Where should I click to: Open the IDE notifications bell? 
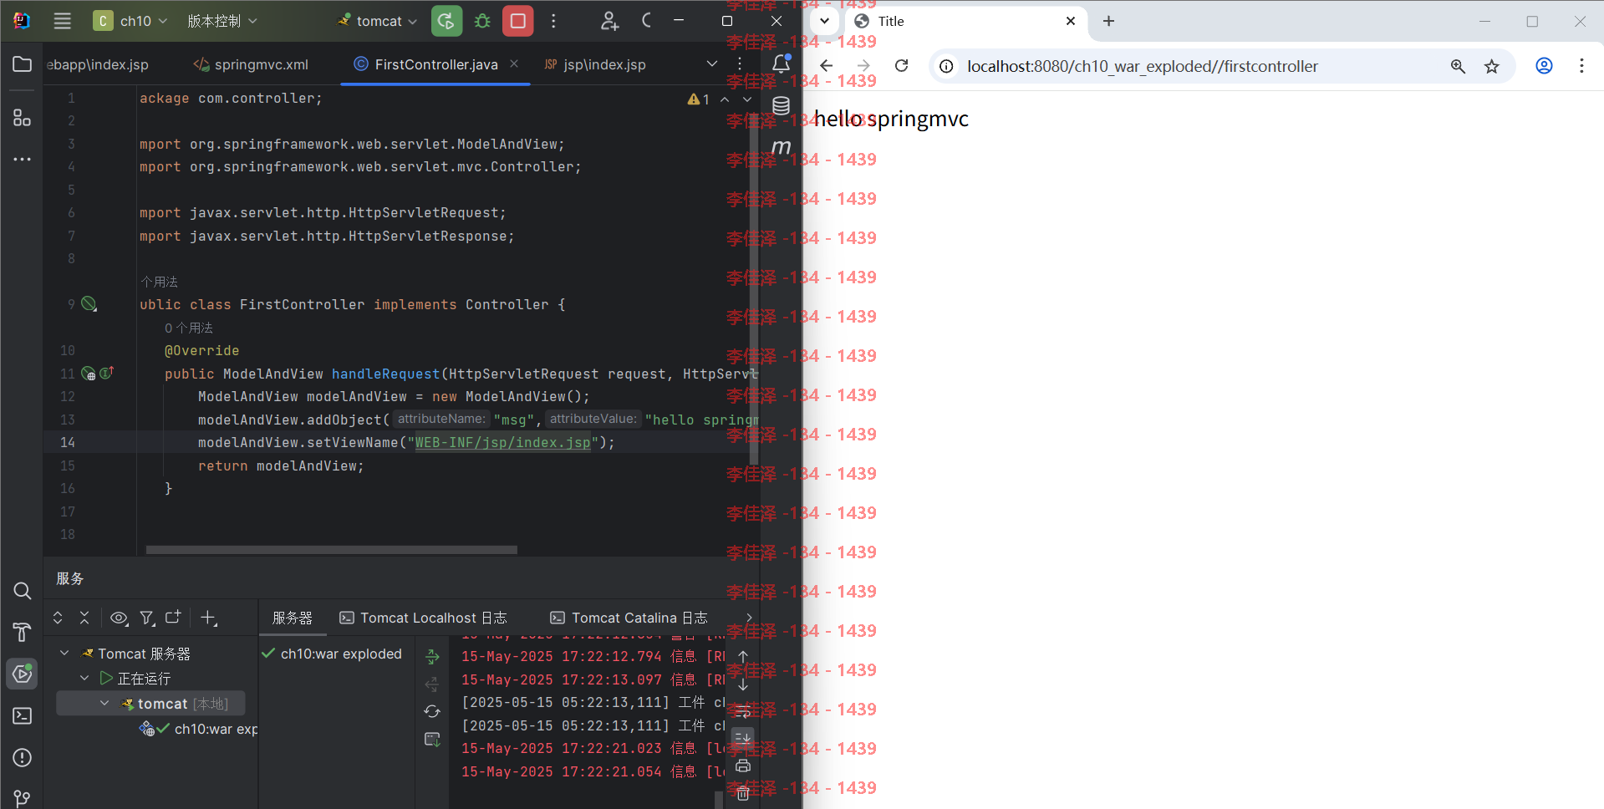point(781,64)
